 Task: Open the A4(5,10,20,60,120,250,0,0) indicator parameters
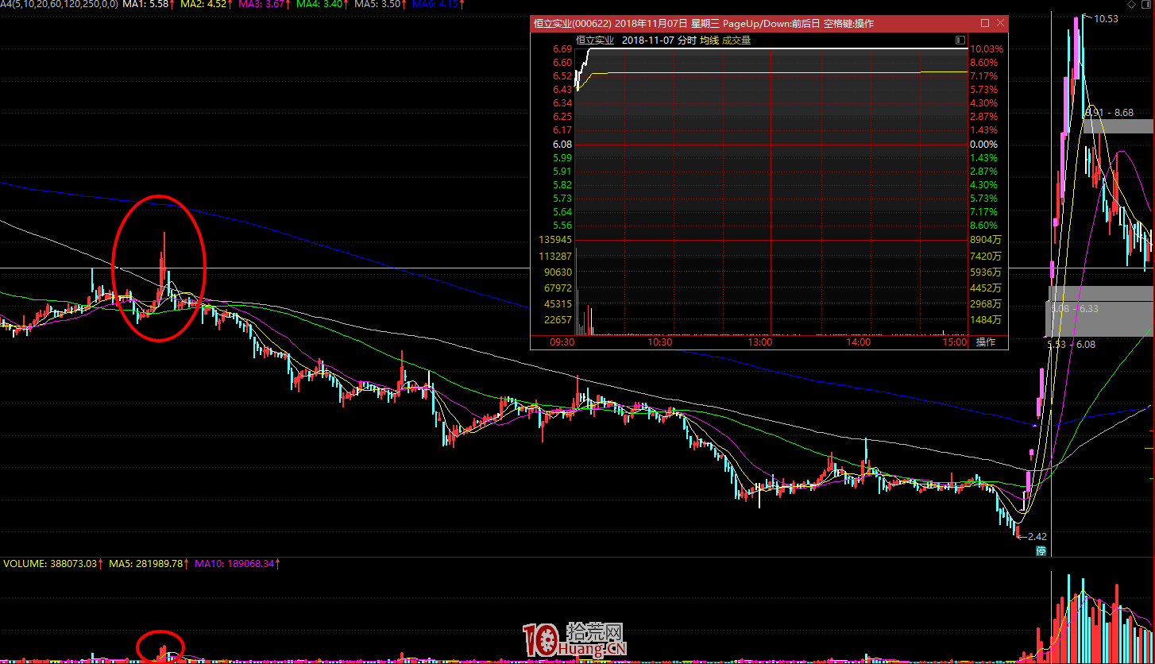tap(60, 5)
